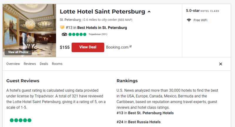Collapse the Lotte Hotel Saint Petersburg chevron

click(149, 12)
